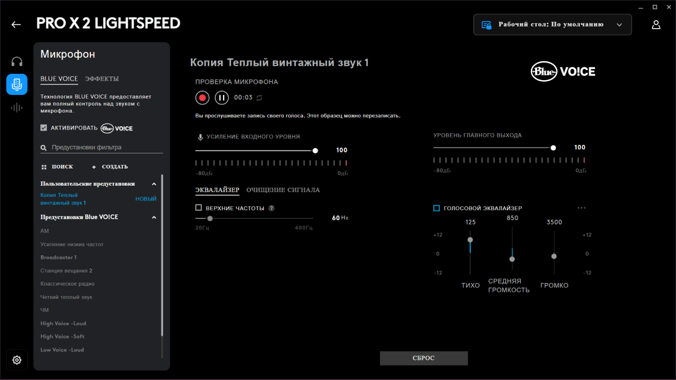
Task: Enable the ГОЛОСОВОЙ ЭКВАЛАЙЗЕР checkbox
Action: pyautogui.click(x=436, y=208)
